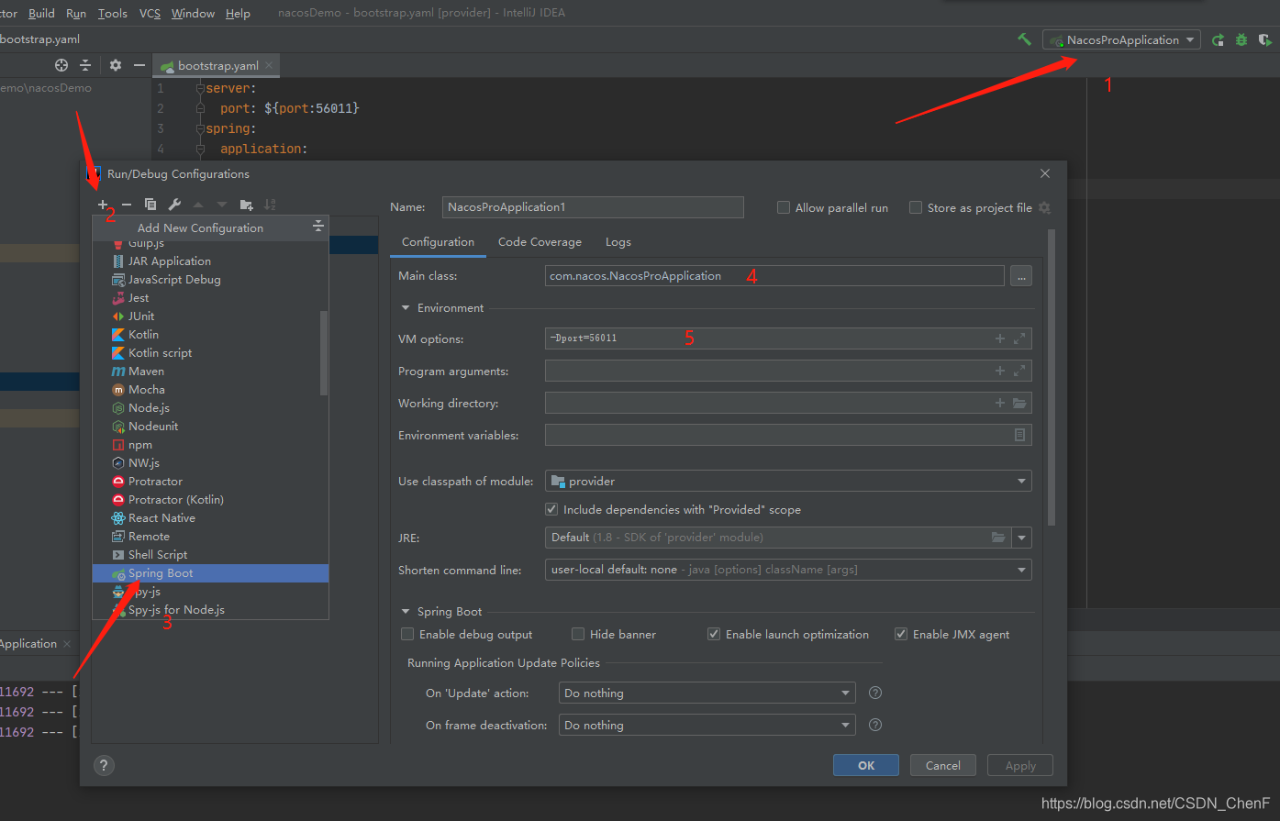Open the Window menu

[x=193, y=13]
